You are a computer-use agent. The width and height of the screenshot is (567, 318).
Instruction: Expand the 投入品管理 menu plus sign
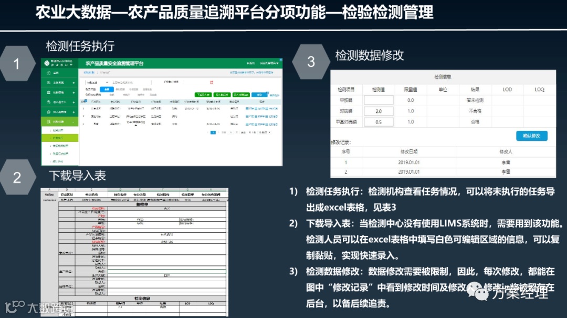74,112
